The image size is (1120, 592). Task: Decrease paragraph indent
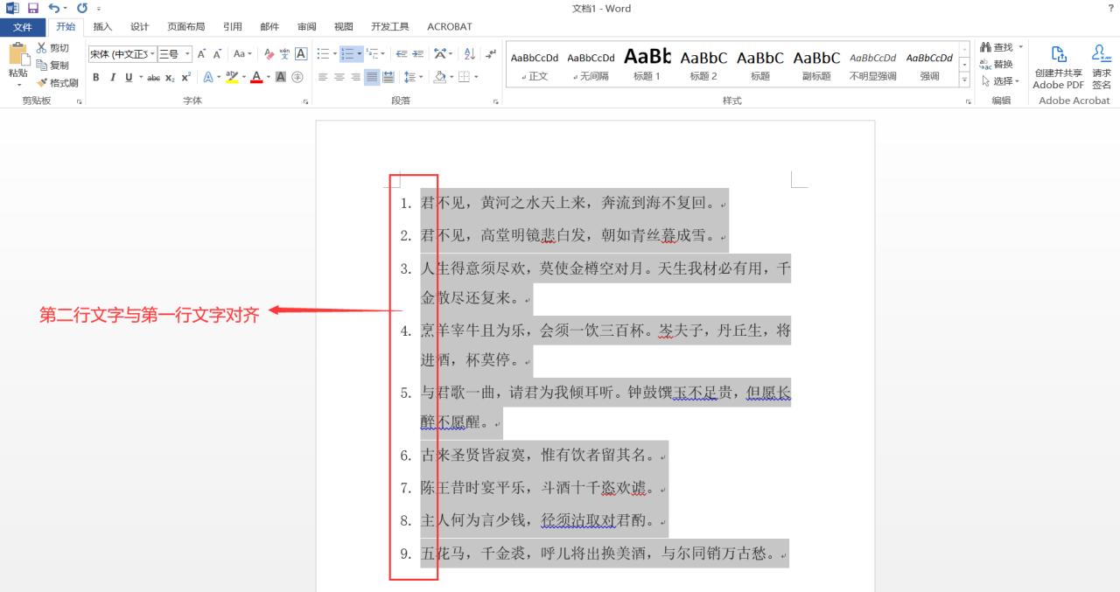[x=402, y=54]
